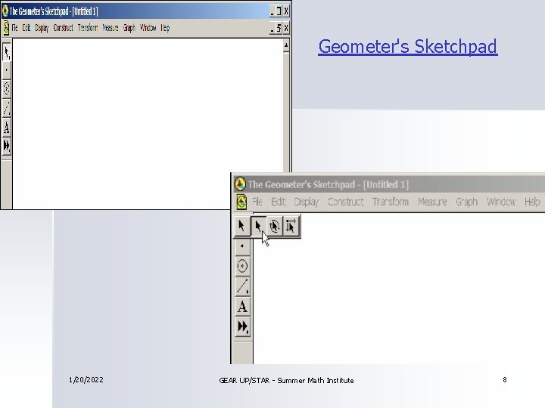Select the Straightedge tool in the small Sketchpad window

[x=7, y=108]
